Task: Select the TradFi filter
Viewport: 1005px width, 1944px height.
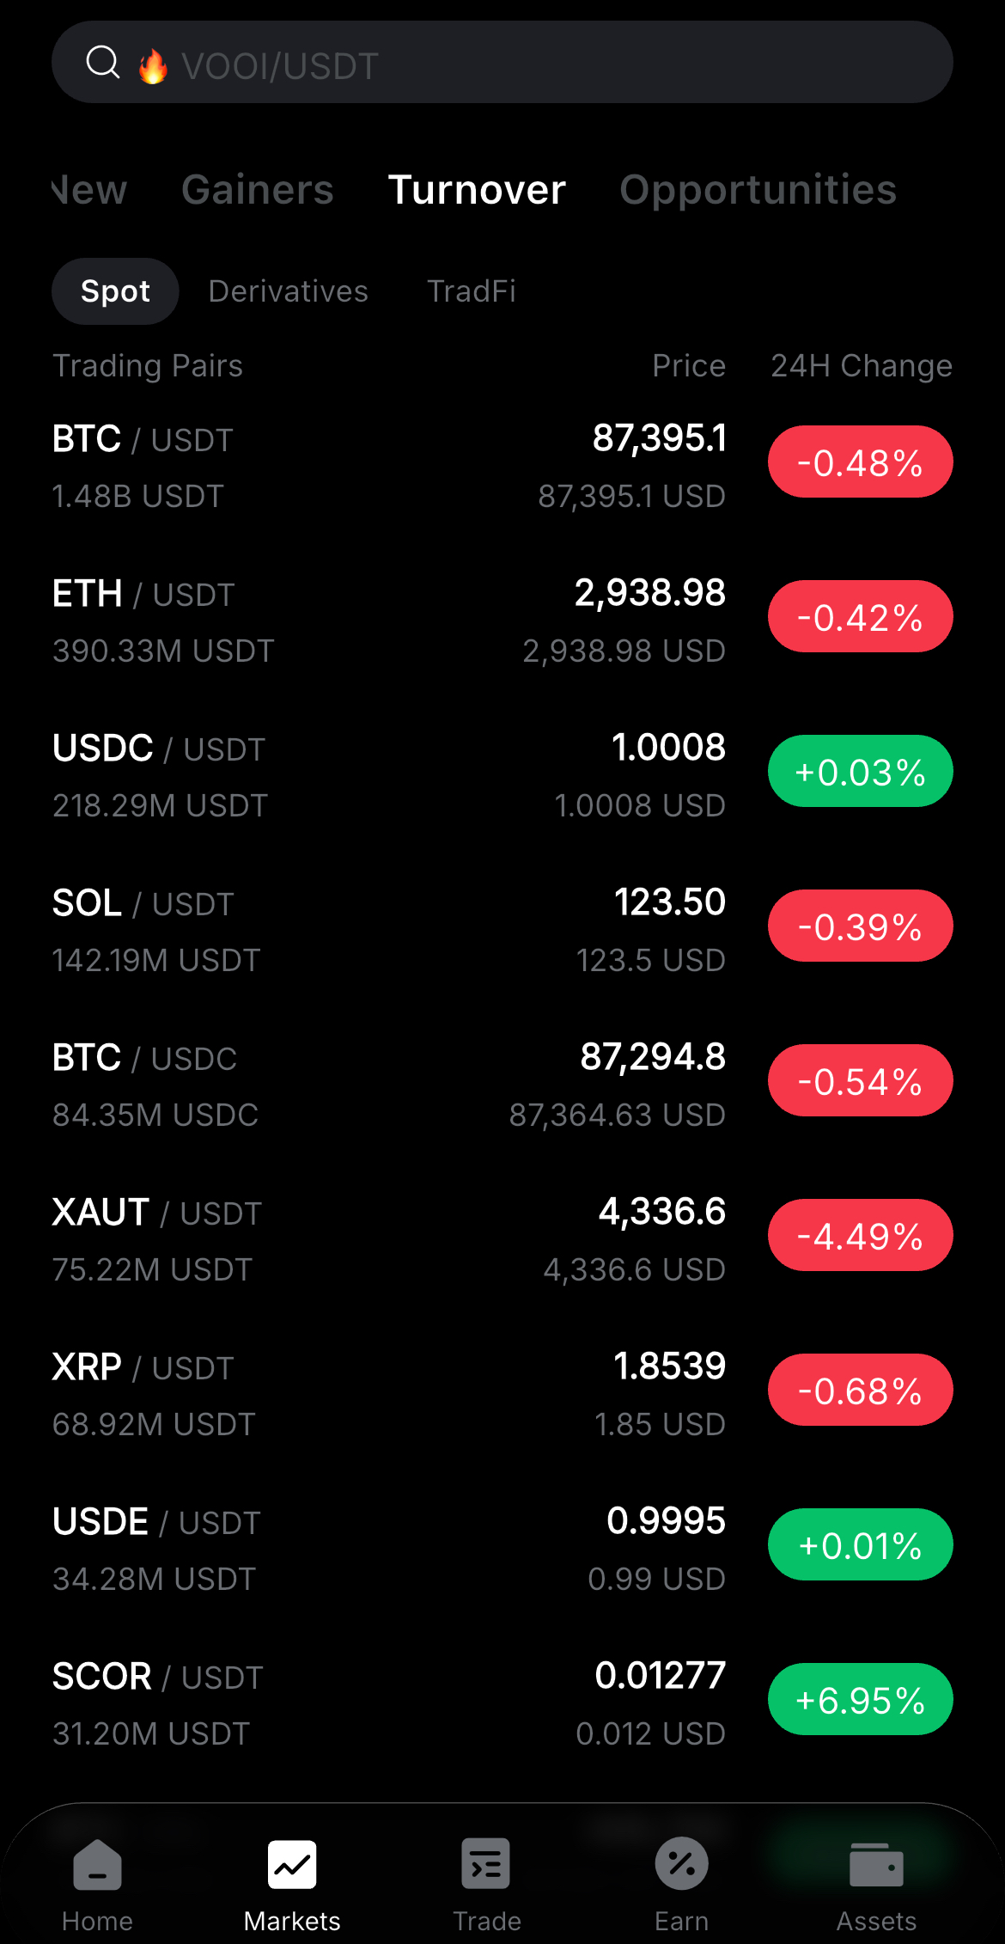Action: [x=472, y=291]
